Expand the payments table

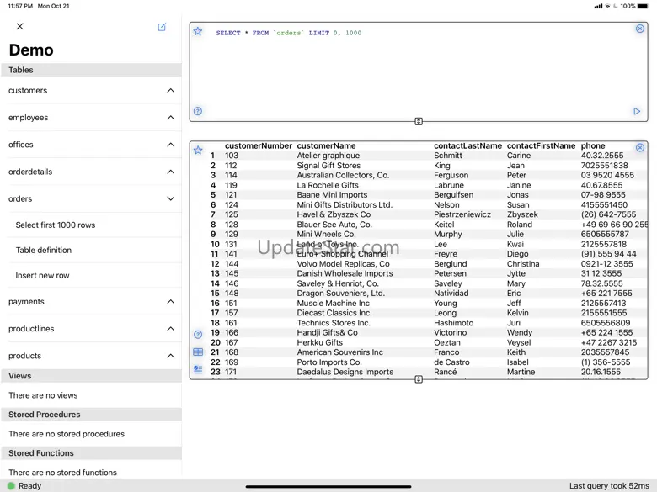coord(170,302)
